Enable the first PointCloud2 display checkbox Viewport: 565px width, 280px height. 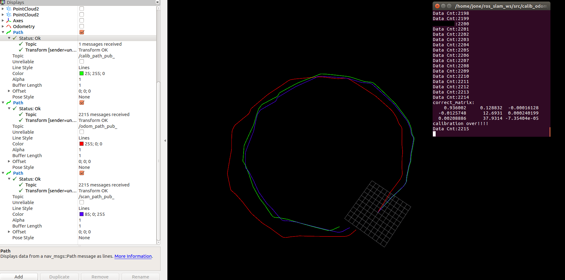point(82,9)
